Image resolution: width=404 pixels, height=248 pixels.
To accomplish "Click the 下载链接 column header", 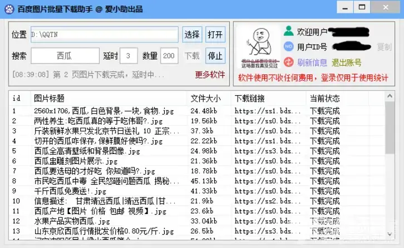I will pyautogui.click(x=268, y=98).
